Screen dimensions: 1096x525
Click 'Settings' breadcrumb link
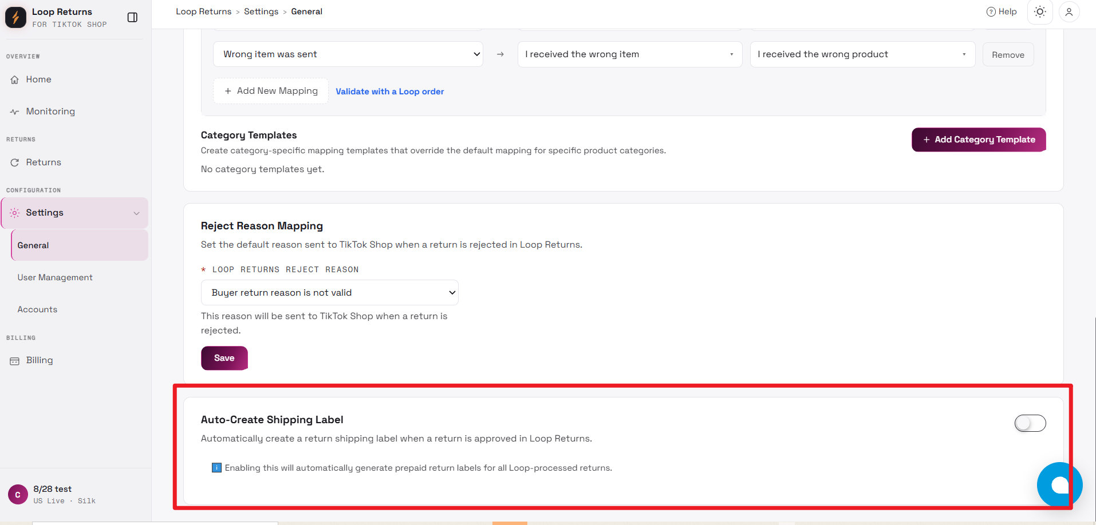[261, 11]
